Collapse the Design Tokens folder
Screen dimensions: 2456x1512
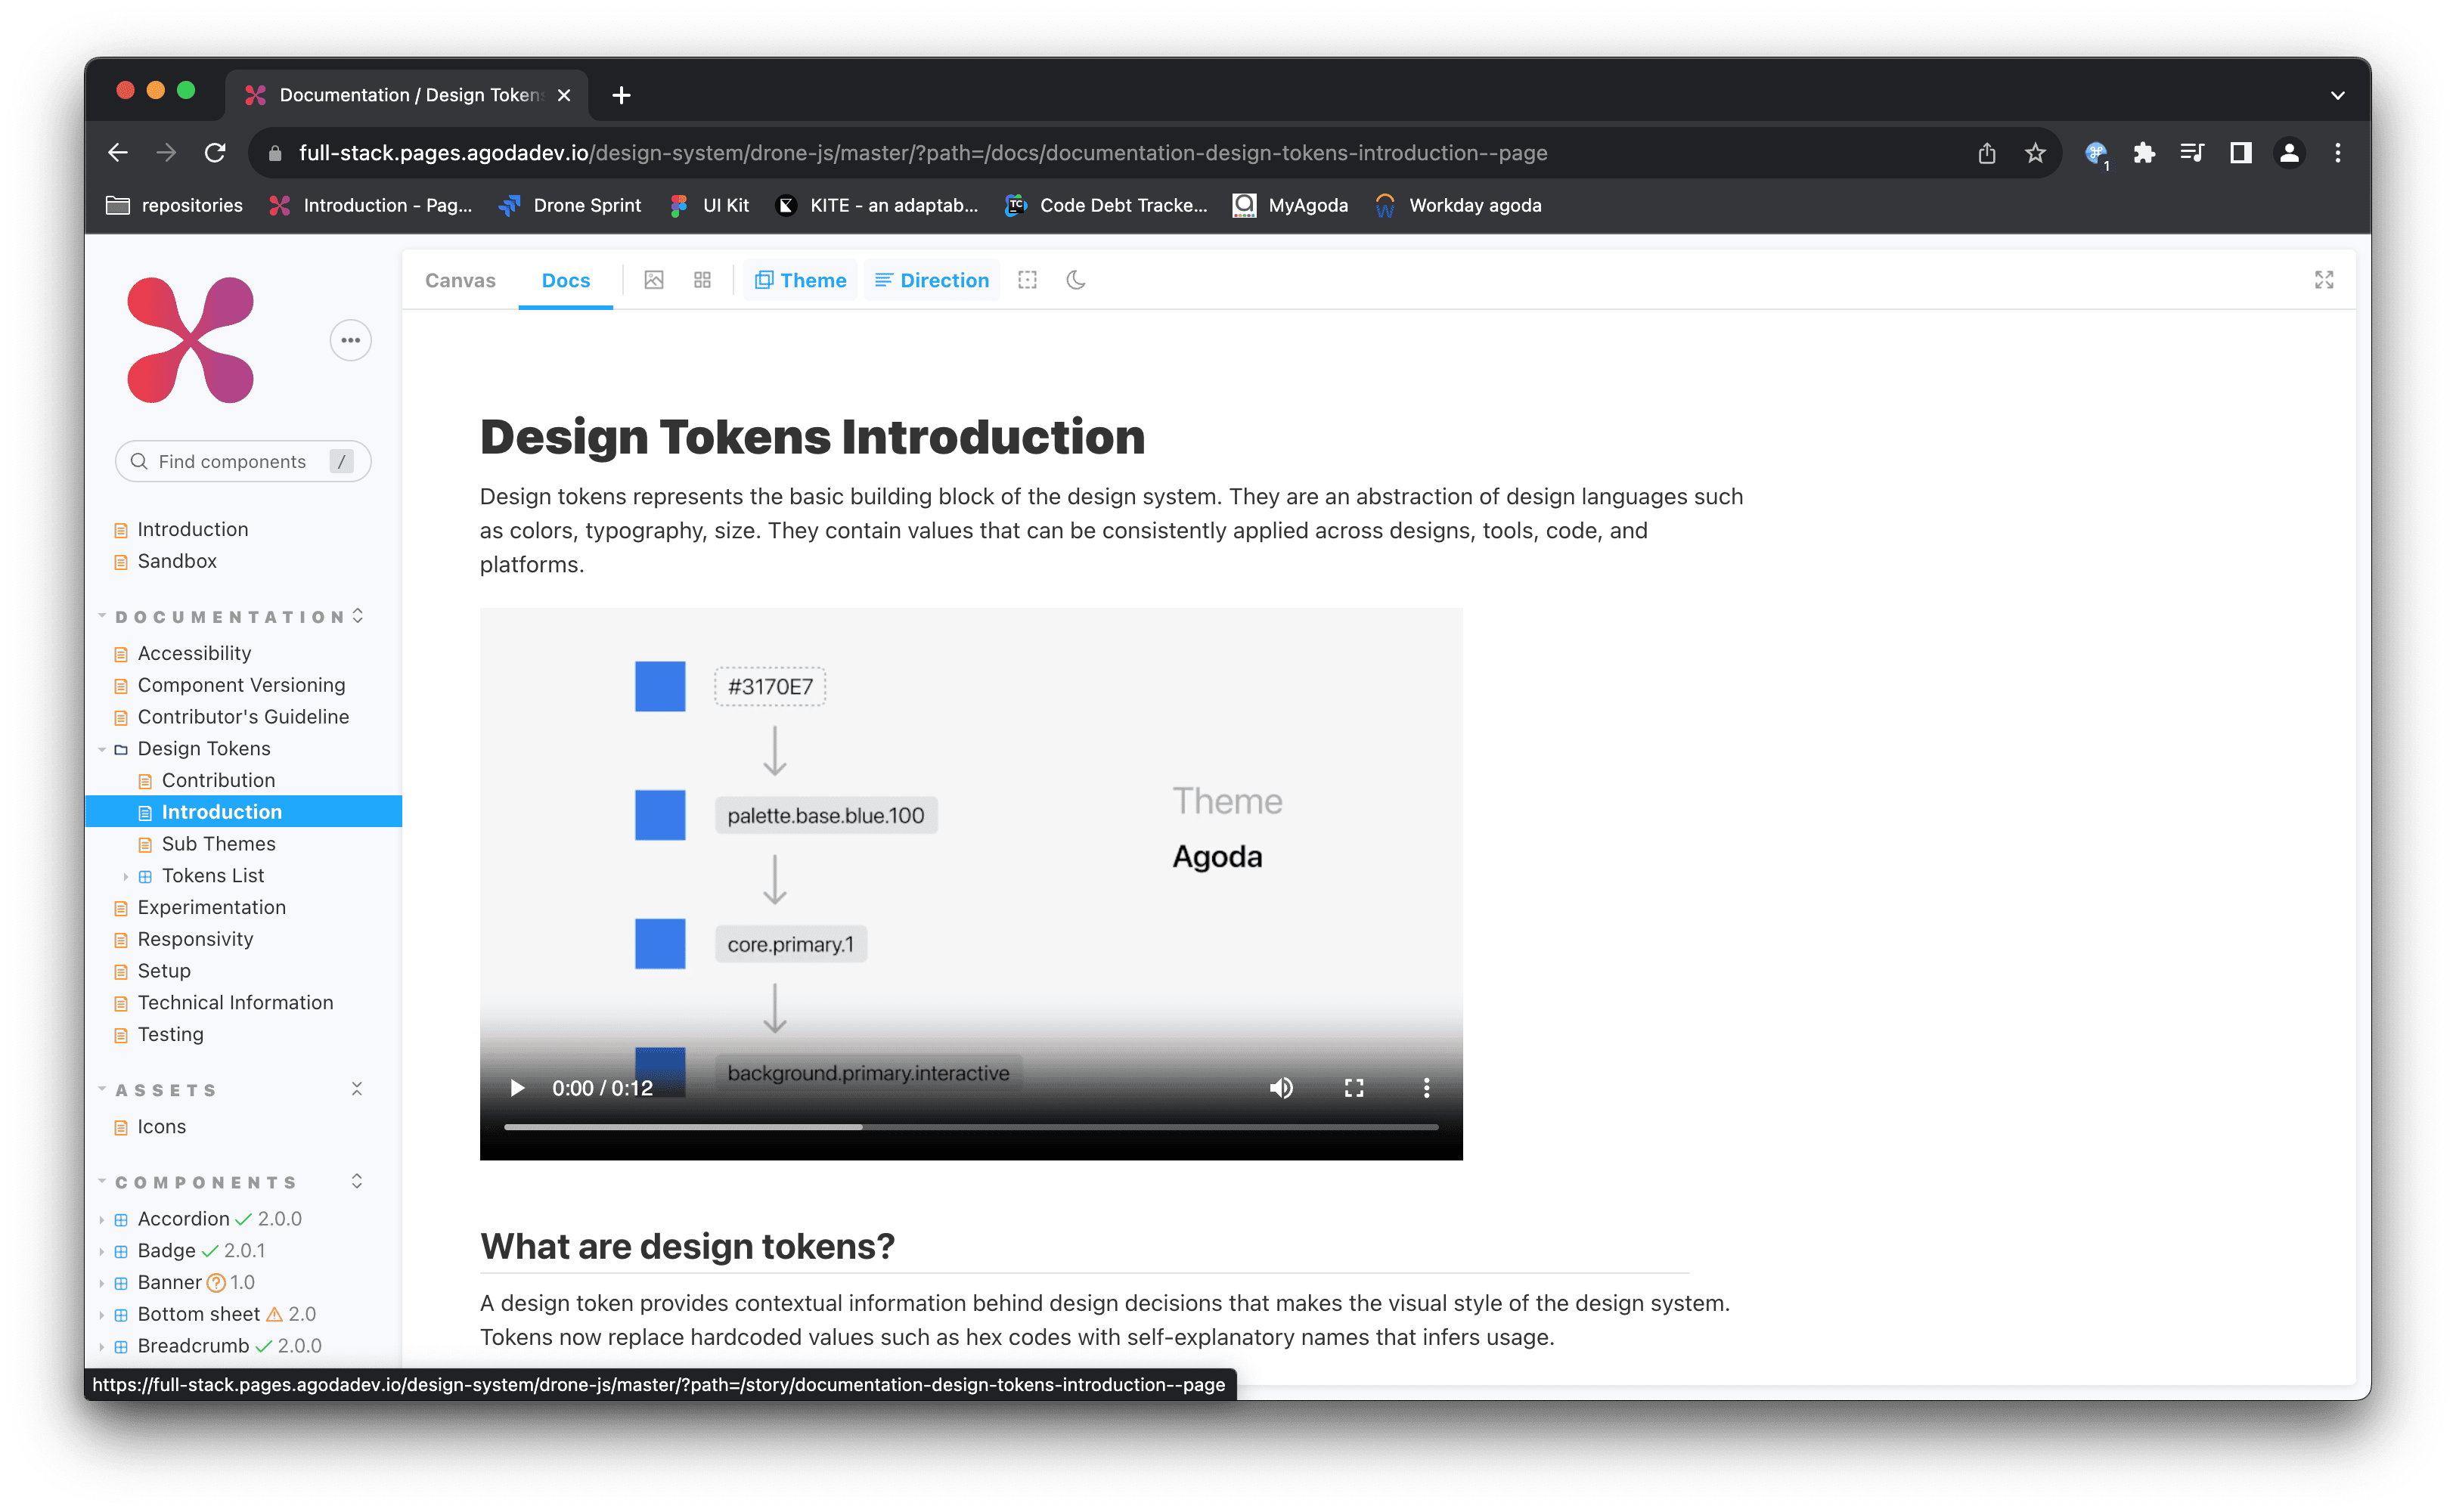pos(203,748)
